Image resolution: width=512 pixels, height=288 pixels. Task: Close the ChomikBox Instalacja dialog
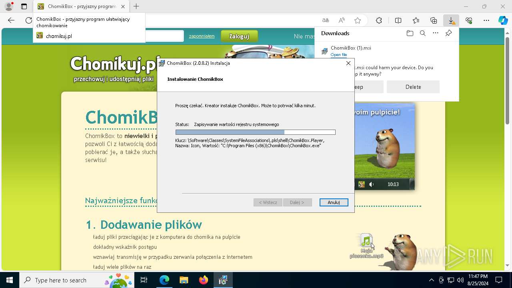348,63
